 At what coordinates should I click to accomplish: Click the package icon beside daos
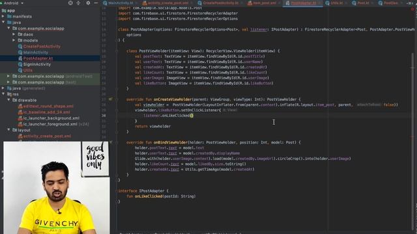20,34
